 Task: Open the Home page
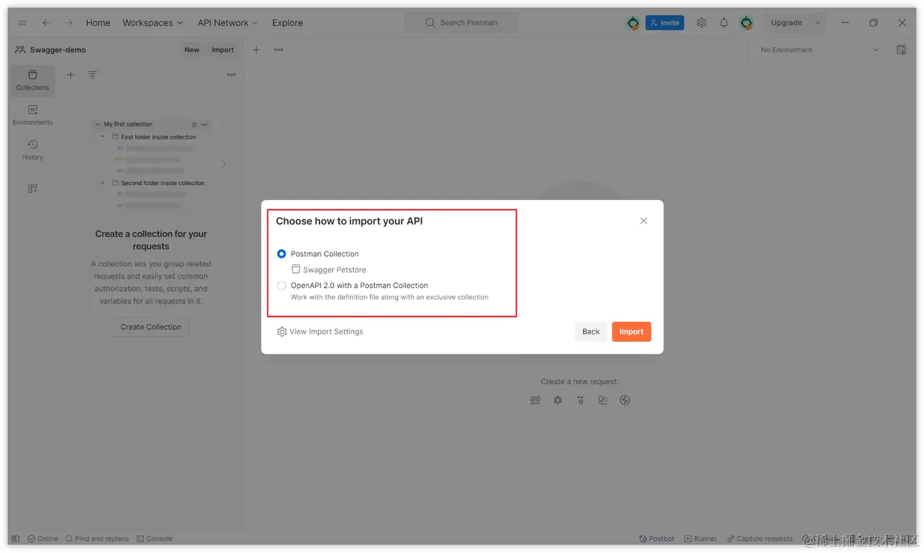(x=98, y=23)
